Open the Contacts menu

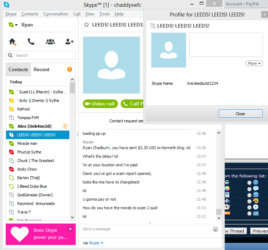(30, 14)
